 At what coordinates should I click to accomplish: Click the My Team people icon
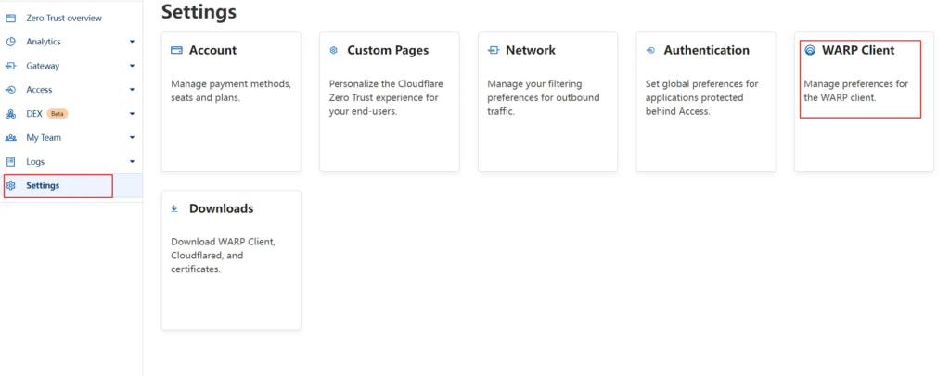[x=11, y=138]
